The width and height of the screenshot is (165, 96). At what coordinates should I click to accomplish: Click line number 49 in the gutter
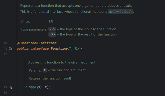click(5, 87)
